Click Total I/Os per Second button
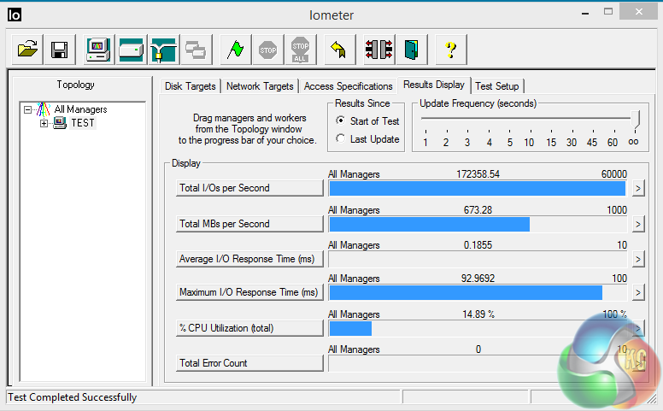This screenshot has height=411, width=663. (249, 188)
